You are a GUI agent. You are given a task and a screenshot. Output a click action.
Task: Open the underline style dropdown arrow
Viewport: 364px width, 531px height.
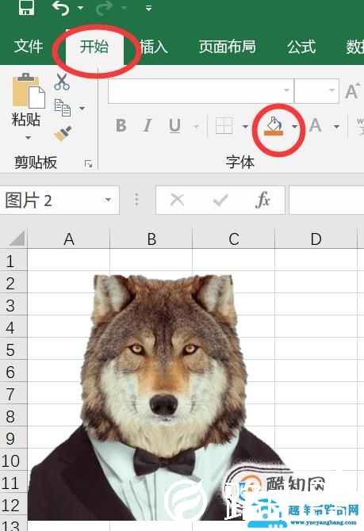(x=196, y=126)
